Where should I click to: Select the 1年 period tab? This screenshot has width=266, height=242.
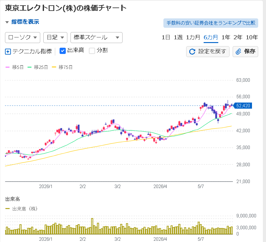click(x=226, y=37)
